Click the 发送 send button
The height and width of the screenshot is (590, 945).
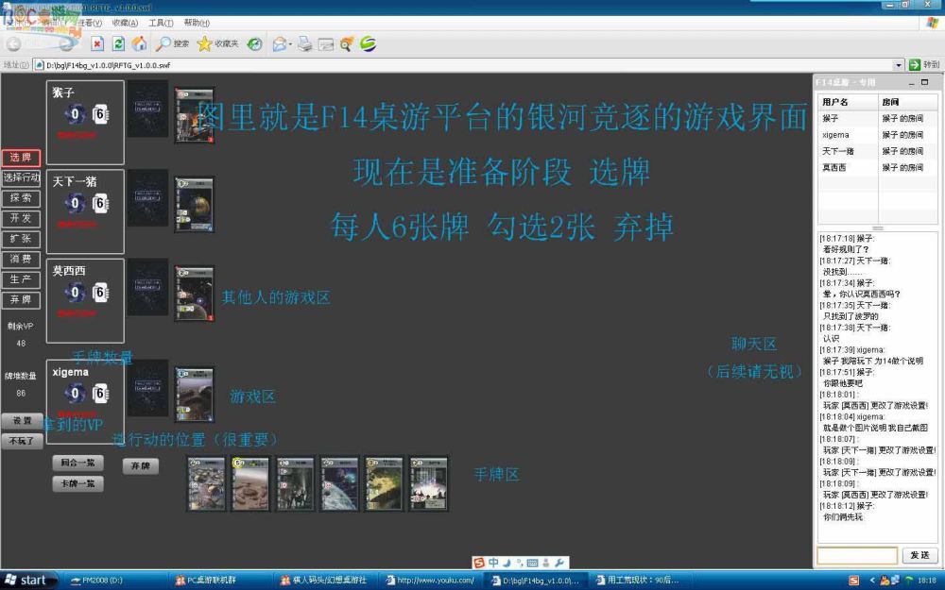click(x=919, y=555)
